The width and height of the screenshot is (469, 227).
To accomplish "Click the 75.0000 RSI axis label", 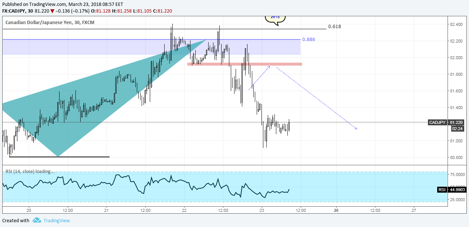I will pos(458,174).
